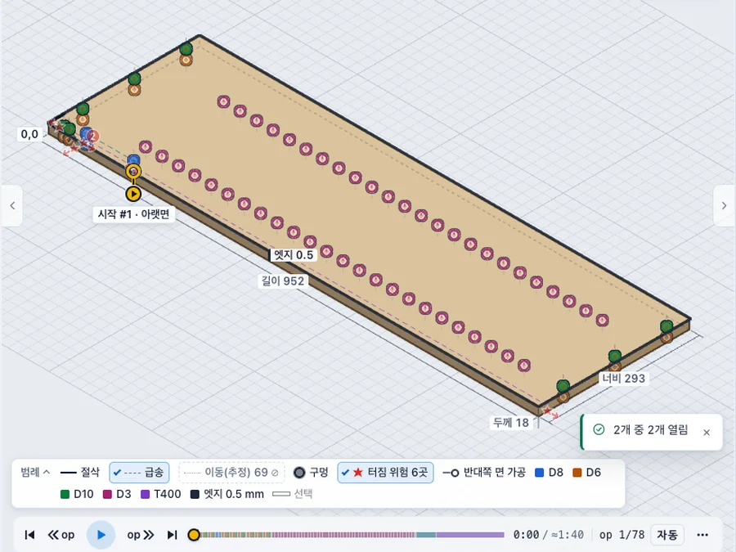
Task: Jump to the last operation
Action: point(173,535)
